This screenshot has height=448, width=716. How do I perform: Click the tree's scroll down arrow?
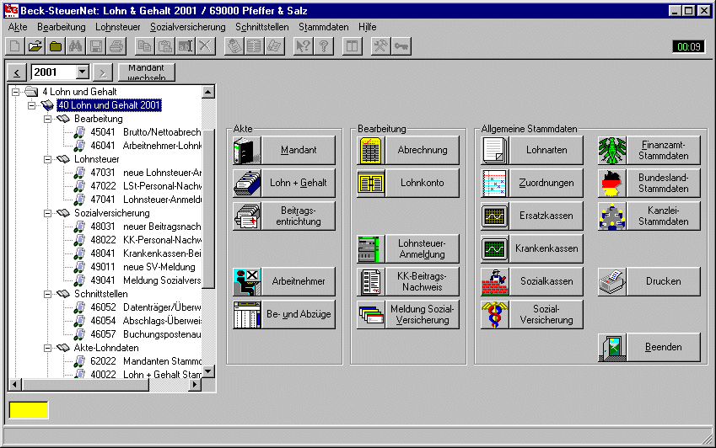[x=208, y=371]
